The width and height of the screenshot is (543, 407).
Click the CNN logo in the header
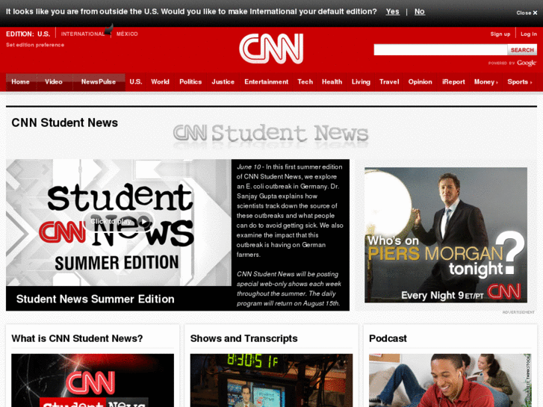click(271, 49)
